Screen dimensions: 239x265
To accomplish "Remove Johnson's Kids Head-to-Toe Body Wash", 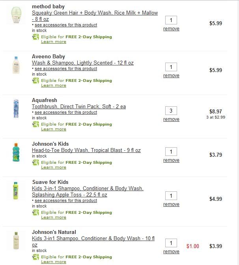I will pos(171,160).
